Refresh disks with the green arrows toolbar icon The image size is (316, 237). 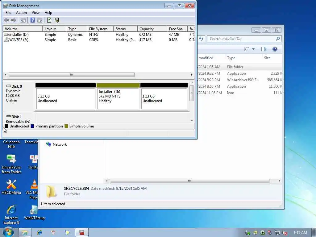[x=49, y=20]
